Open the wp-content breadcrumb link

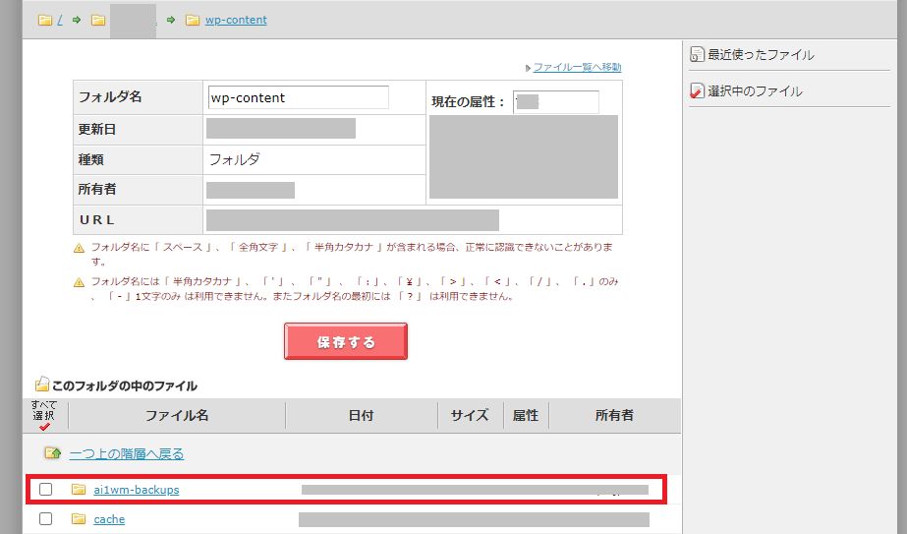[236, 20]
